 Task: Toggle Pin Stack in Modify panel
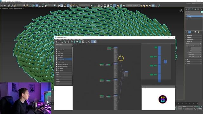click(x=187, y=32)
